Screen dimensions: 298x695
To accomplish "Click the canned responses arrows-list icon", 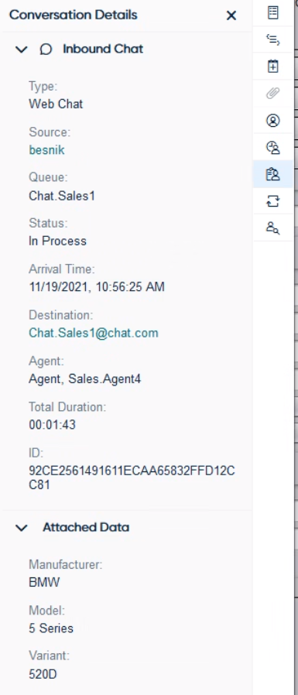I will coord(273,40).
